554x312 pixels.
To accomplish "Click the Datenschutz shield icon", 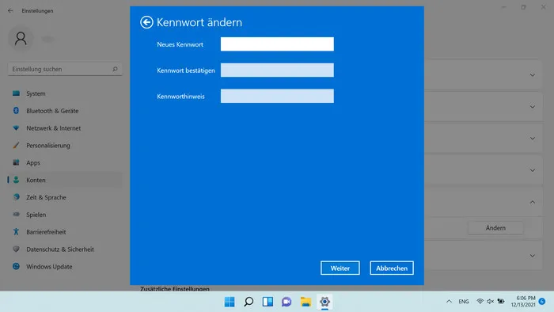I will click(x=16, y=249).
